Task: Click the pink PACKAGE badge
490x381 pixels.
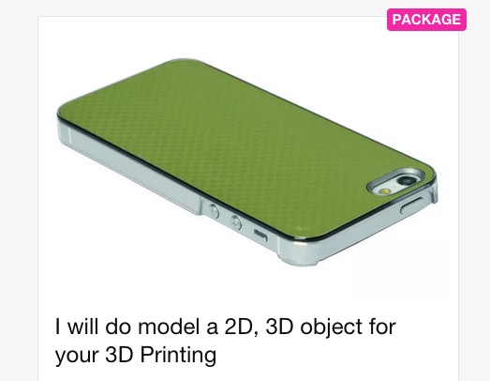Action: point(426,20)
